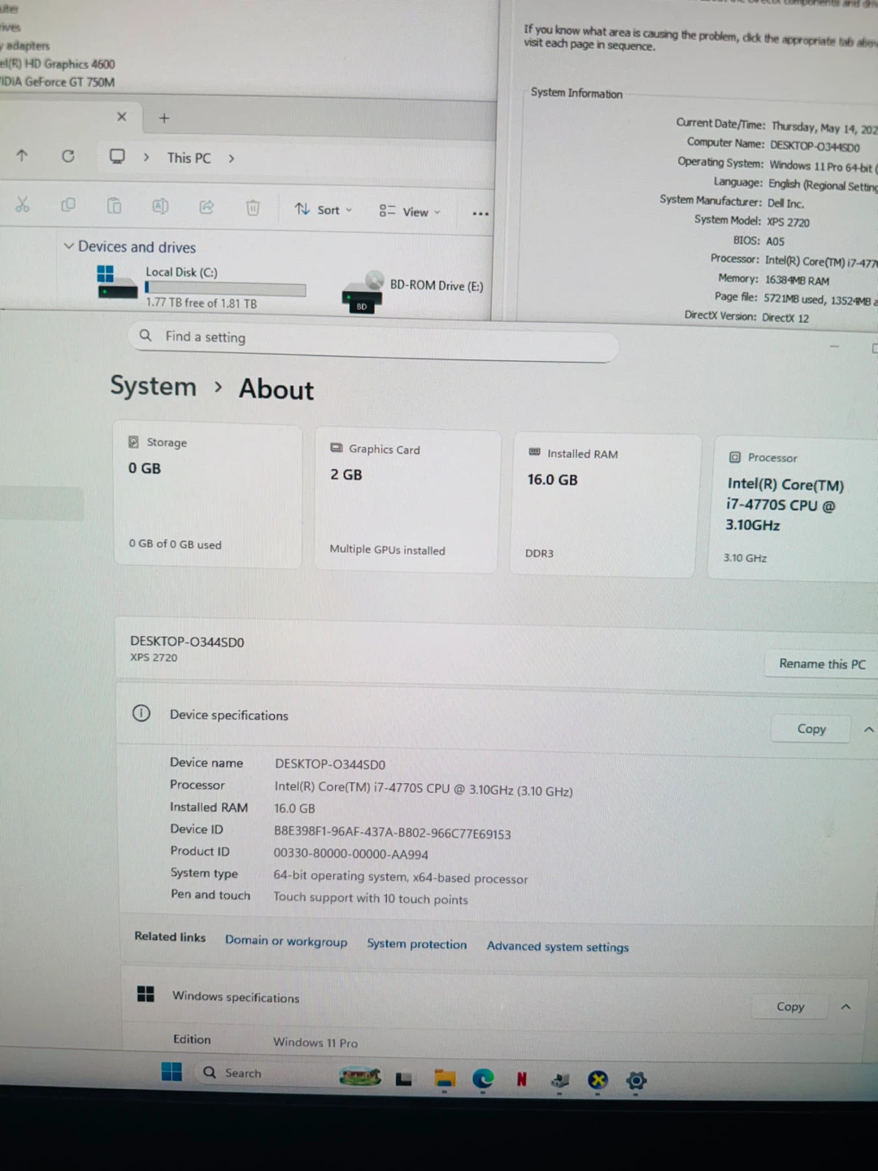The image size is (878, 1171).
Task: Copy the Windows specifications
Action: pyautogui.click(x=789, y=1006)
